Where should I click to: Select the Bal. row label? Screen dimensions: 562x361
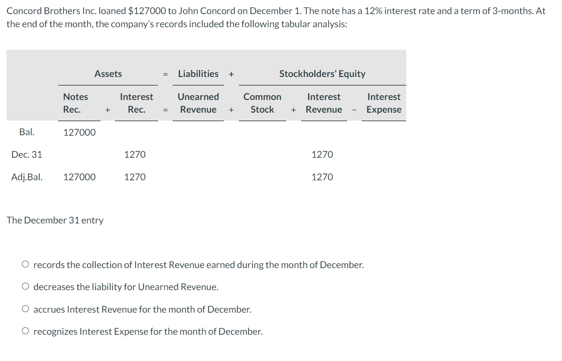(x=27, y=132)
